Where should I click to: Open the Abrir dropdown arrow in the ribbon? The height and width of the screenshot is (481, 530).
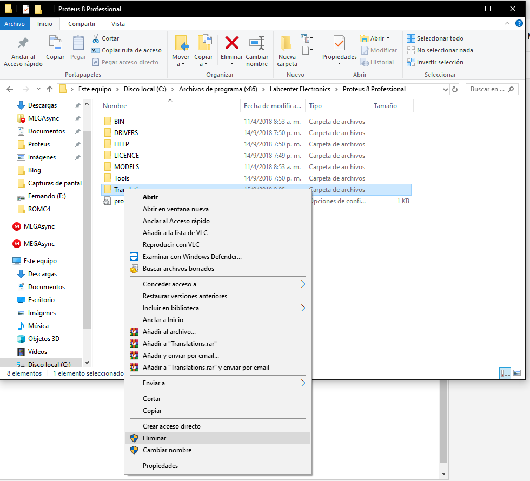pyautogui.click(x=388, y=38)
